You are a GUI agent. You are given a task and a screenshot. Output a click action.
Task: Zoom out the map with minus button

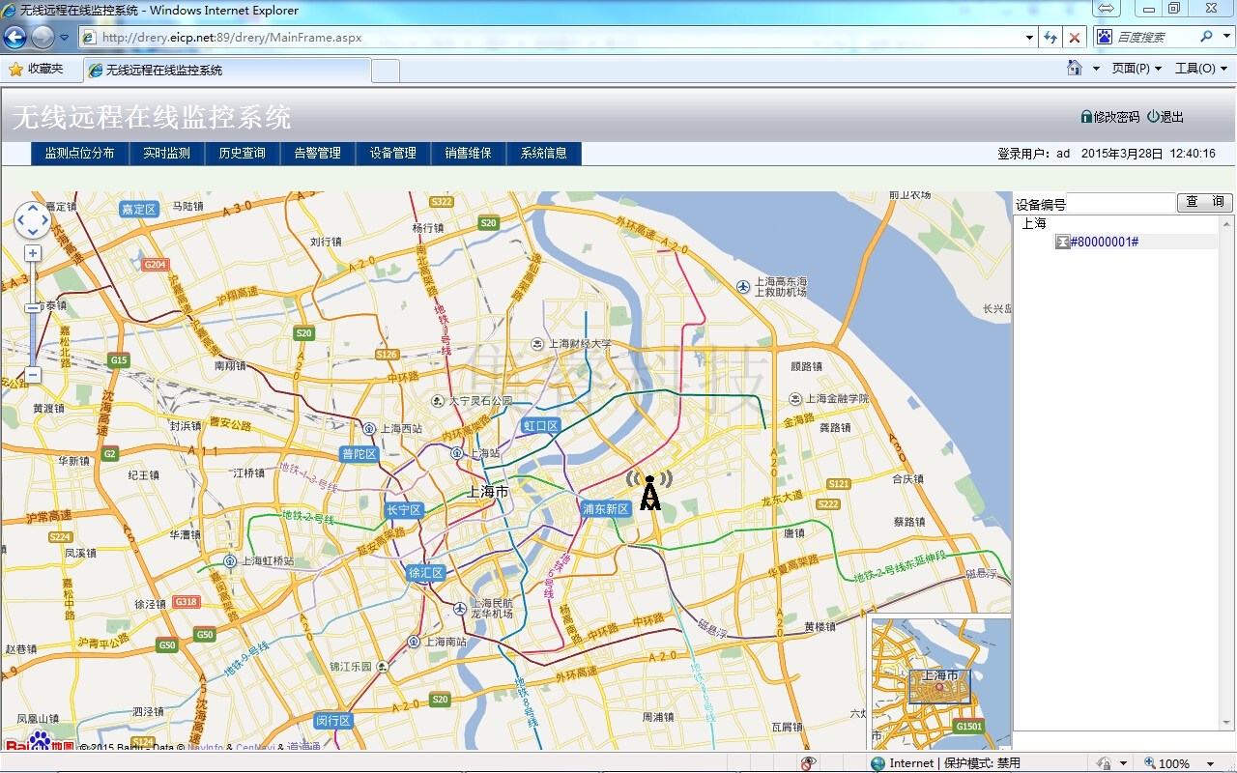[x=32, y=375]
